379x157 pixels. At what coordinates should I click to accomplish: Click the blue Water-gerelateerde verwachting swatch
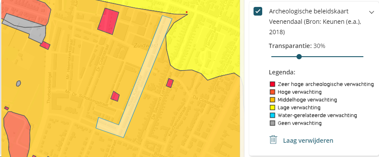[x=272, y=115]
